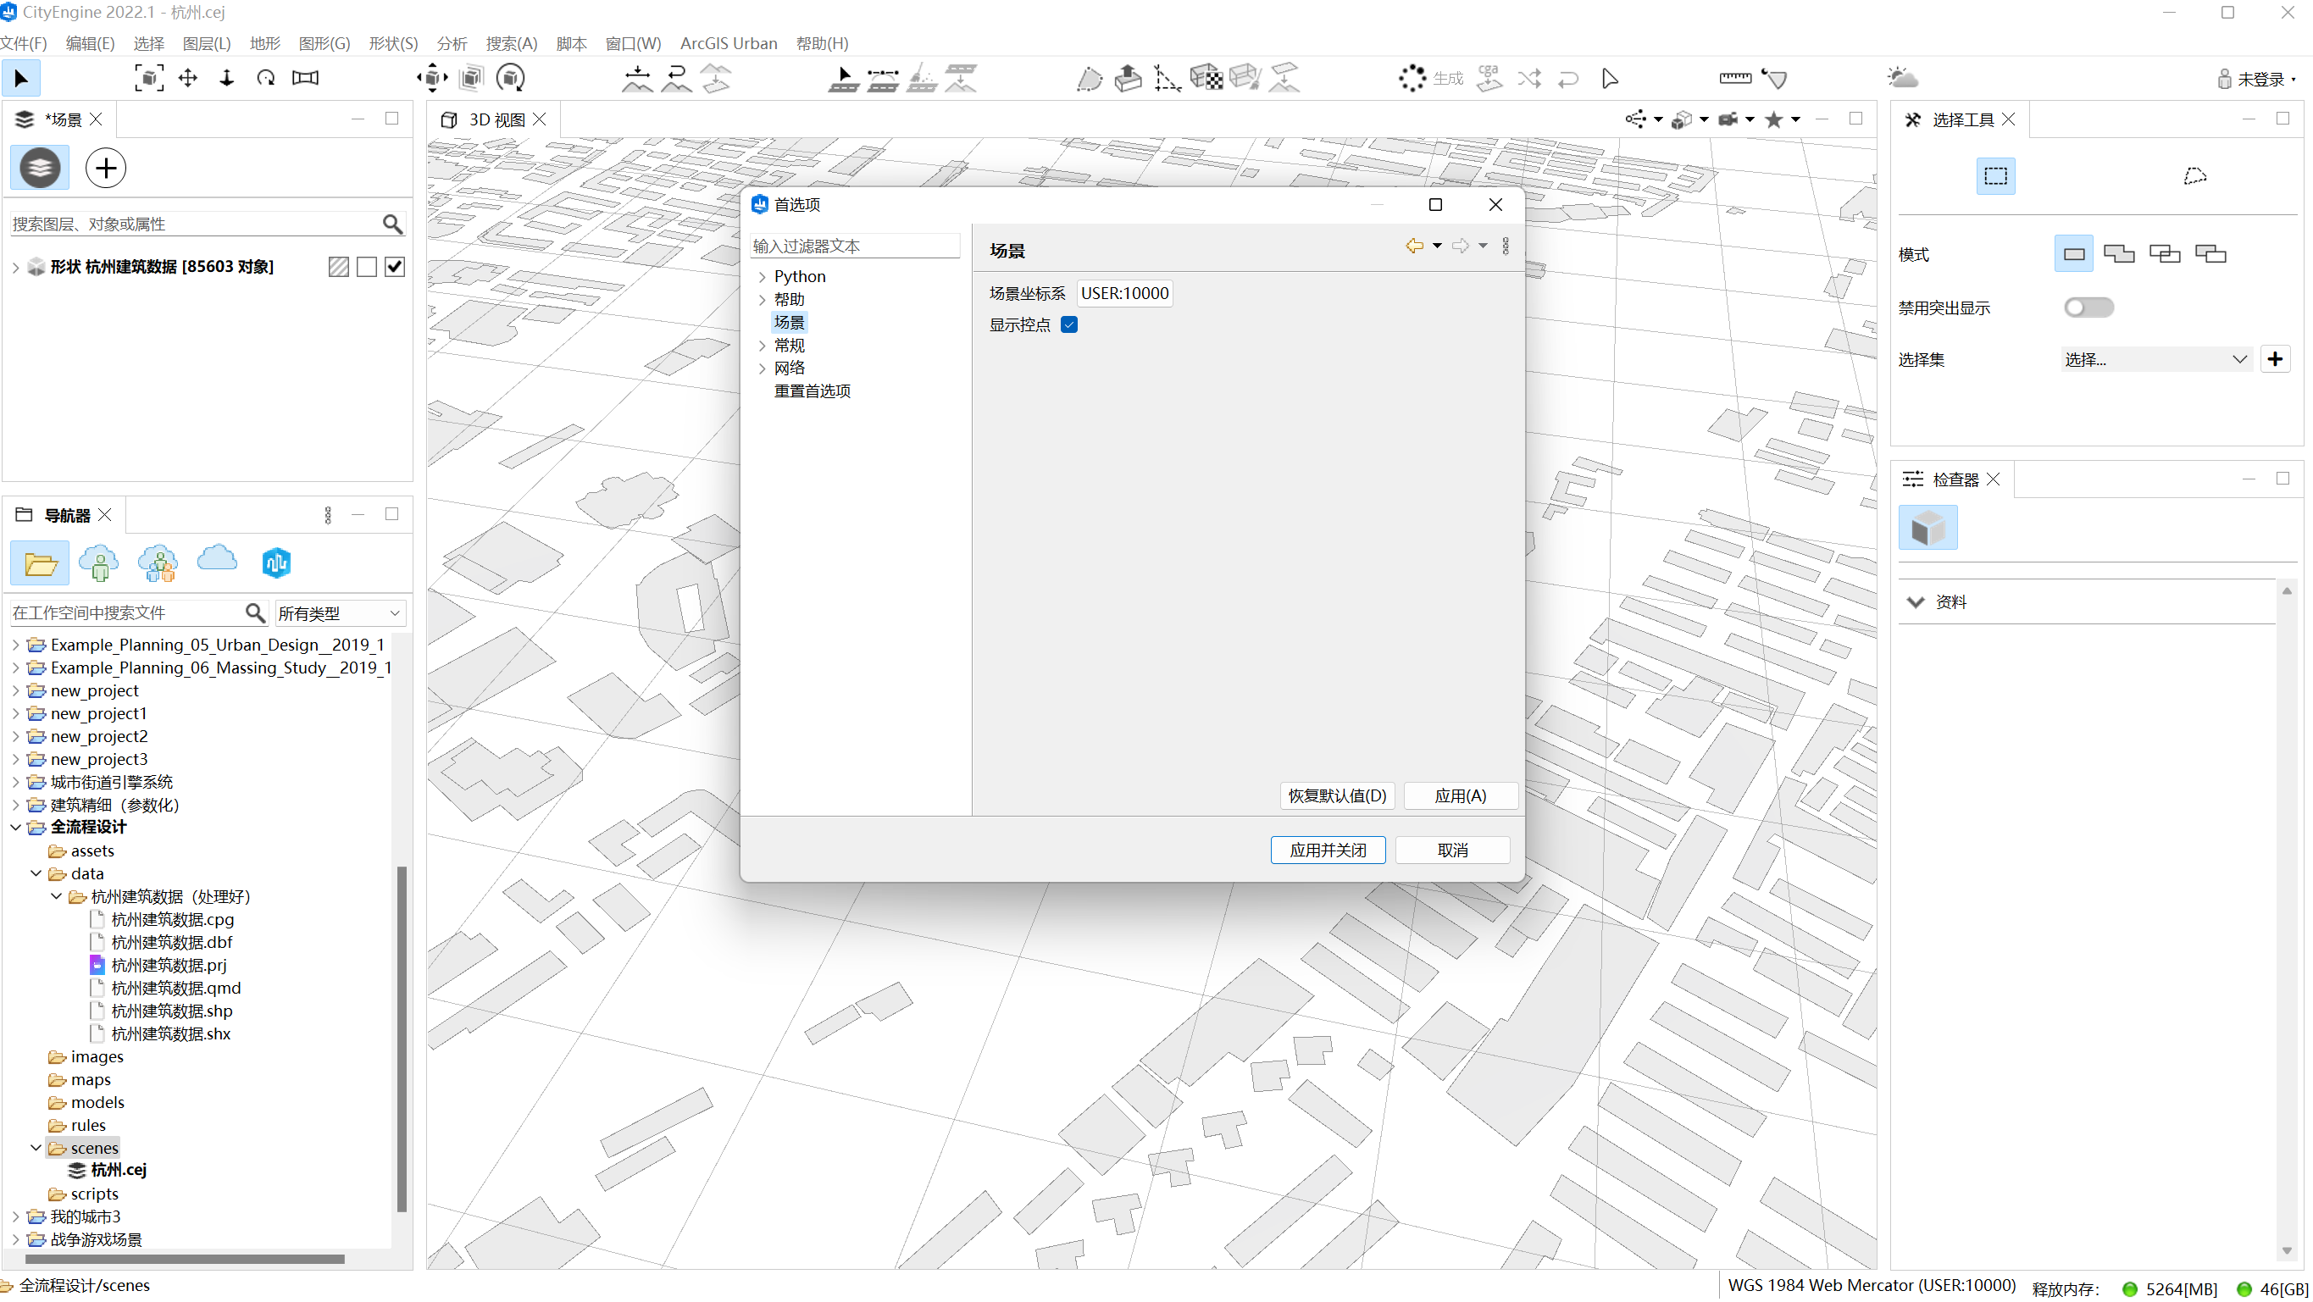Image resolution: width=2313 pixels, height=1302 pixels.
Task: Expand the Python preferences node
Action: click(762, 276)
